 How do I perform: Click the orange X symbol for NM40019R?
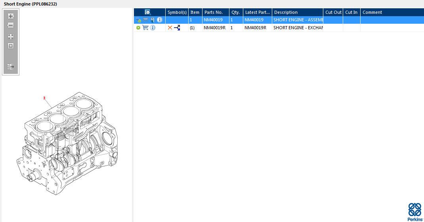[x=170, y=28]
